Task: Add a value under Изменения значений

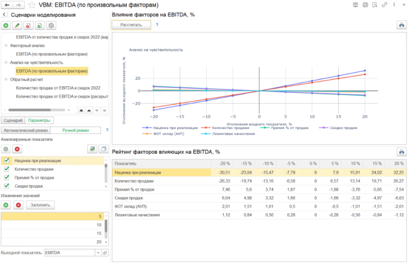Action: click(6, 205)
